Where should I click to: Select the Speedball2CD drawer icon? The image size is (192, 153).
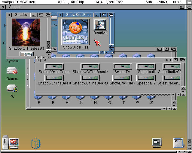172,66
